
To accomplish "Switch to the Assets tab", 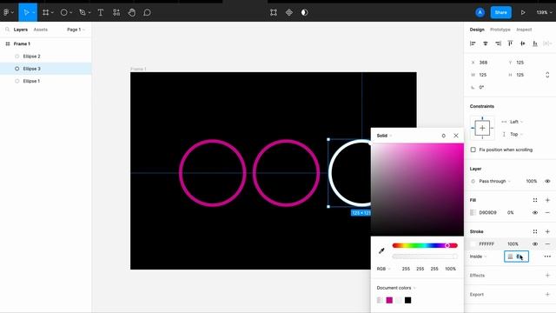I will point(41,30).
